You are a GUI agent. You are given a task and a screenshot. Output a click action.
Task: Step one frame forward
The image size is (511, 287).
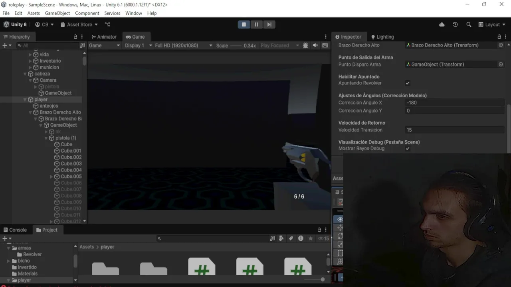(x=269, y=24)
